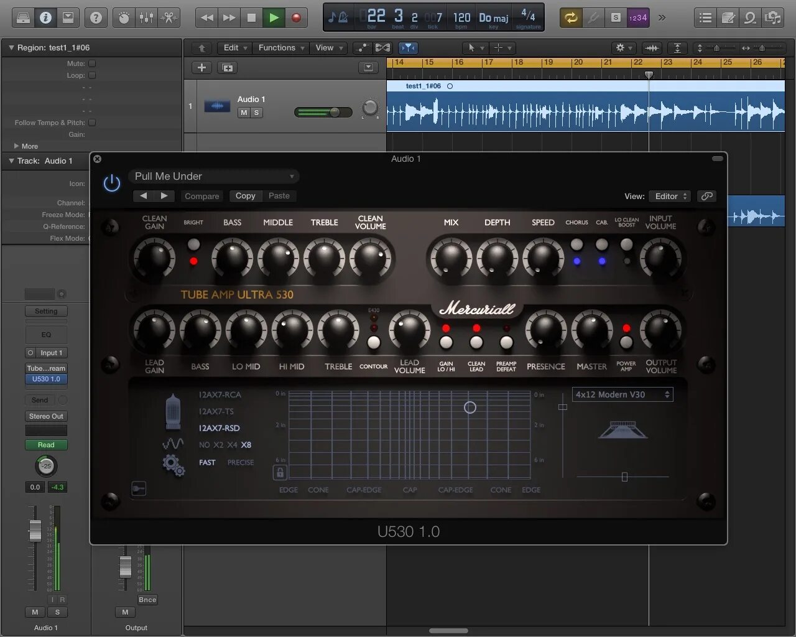Screen dimensions: 796x637
Task: Toggle the 1234 count-in button
Action: point(638,17)
